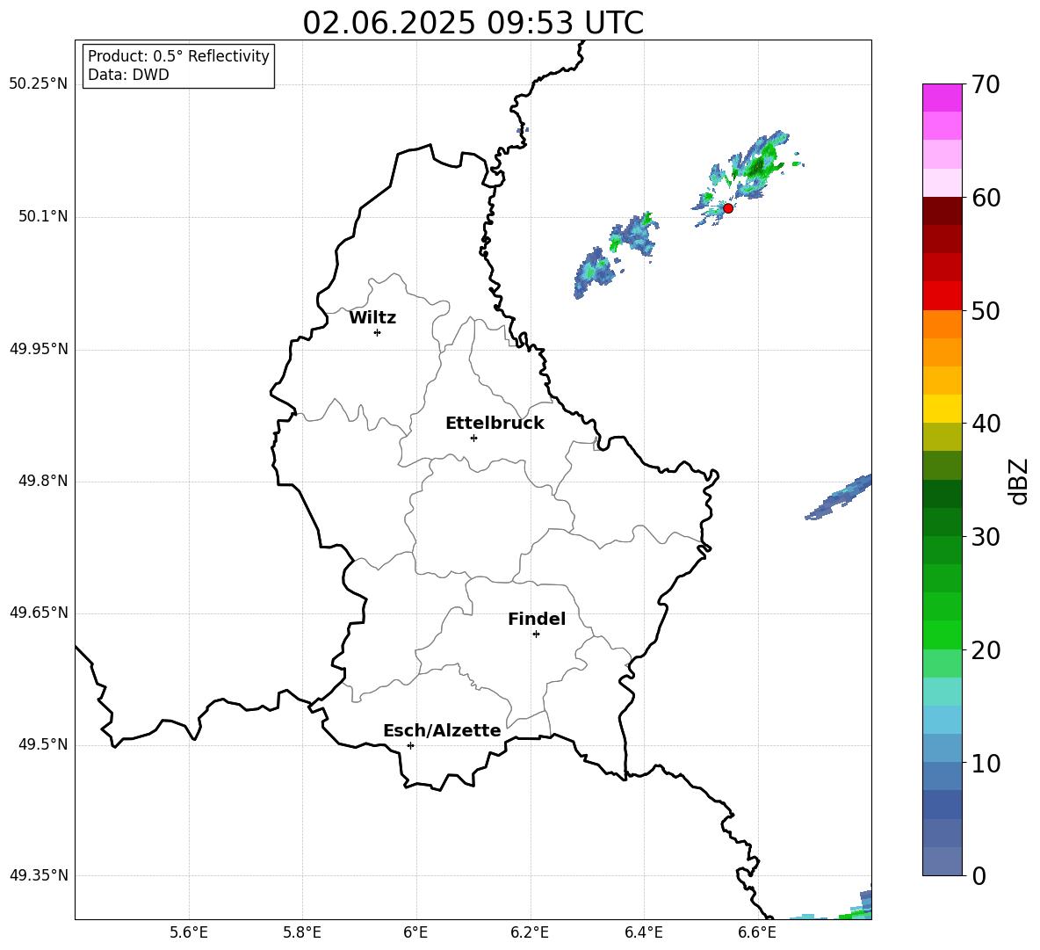1040x950 pixels.
Task: Click the 49.8°N latitude label
Action: tap(43, 481)
